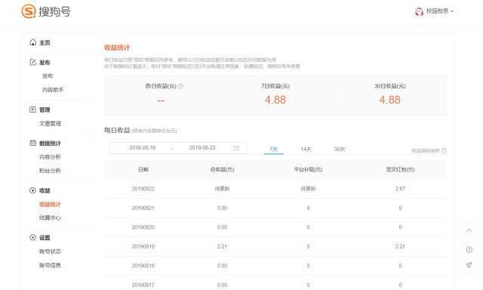The width and height of the screenshot is (483, 290).
Task: Click date cell 20190821
Action: click(x=143, y=208)
